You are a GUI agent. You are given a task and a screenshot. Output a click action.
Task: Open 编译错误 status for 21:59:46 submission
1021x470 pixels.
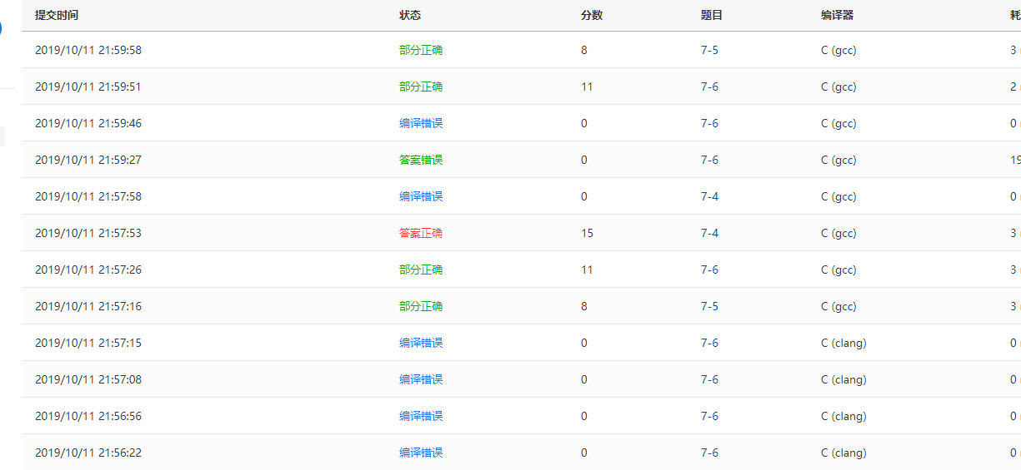coord(421,123)
